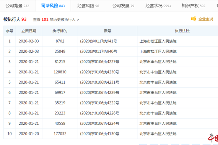The width and height of the screenshot is (218, 145).
Task: Click the 案号 column header
Action: [x=107, y=31]
